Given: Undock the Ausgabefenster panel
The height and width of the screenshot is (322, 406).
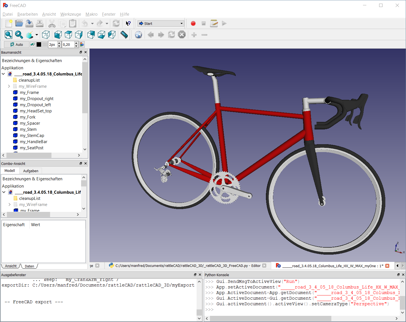Looking at the screenshot, I should coord(195,275).
